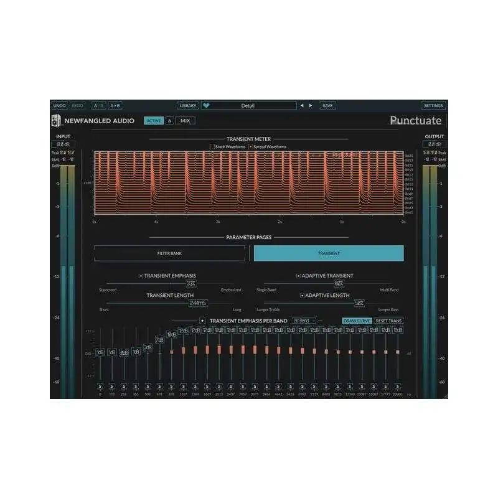
Task: Solo the 351 Hz band
Action: click(x=136, y=387)
